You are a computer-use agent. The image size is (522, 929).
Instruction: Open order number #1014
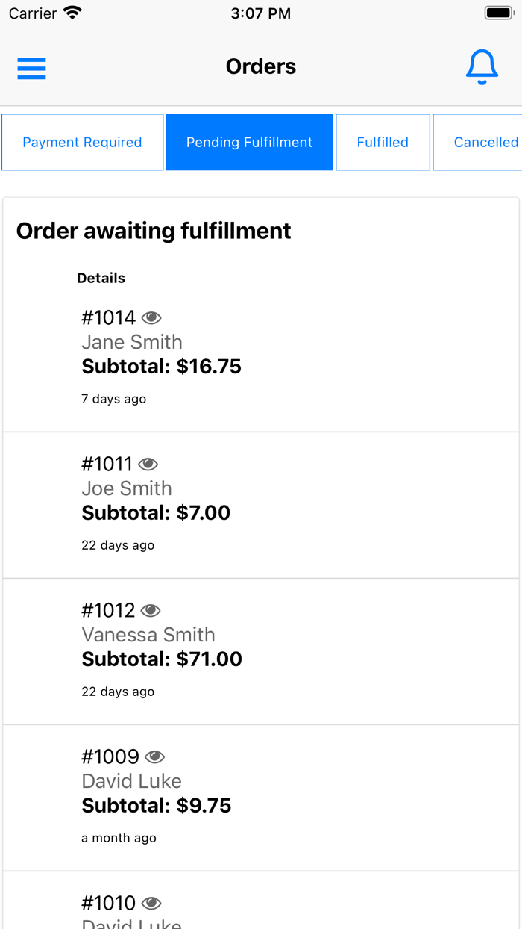click(109, 318)
